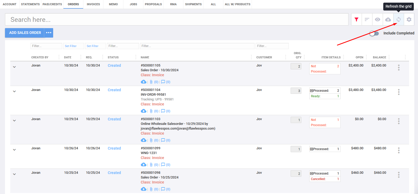This screenshot has height=194, width=418.
Task: Toggle the Include Completed switch
Action: click(x=374, y=33)
